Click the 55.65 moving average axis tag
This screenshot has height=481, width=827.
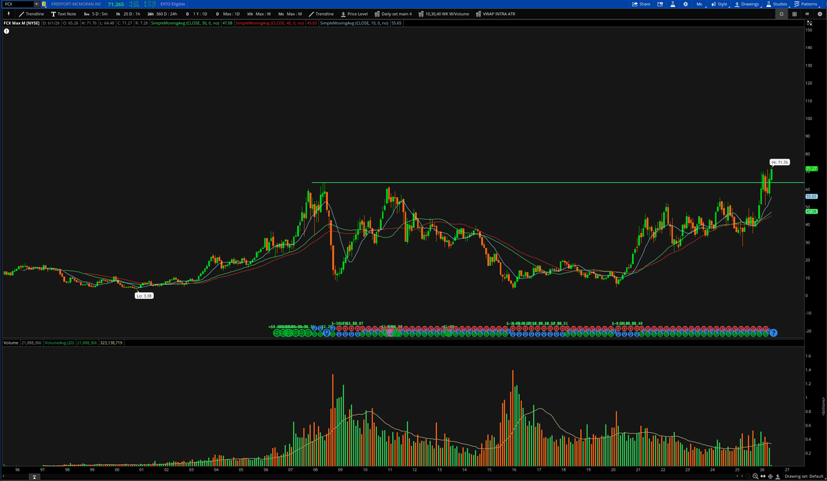(810, 196)
